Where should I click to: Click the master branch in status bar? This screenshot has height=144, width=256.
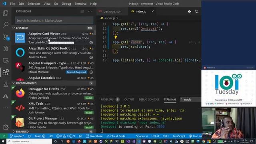point(17,136)
